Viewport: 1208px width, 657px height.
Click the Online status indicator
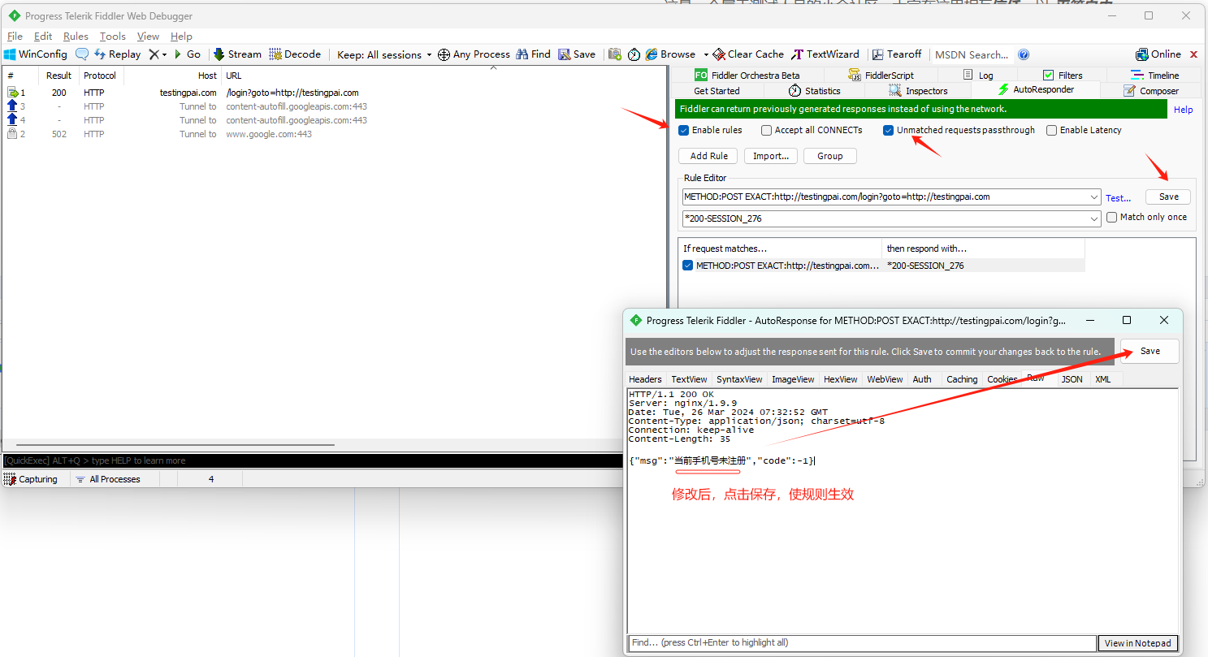1158,54
